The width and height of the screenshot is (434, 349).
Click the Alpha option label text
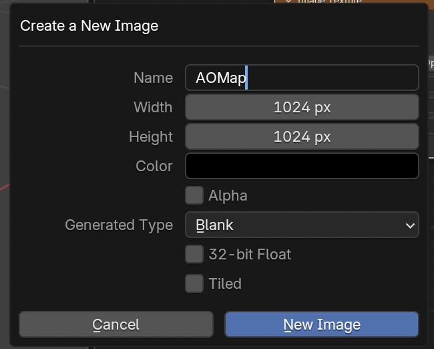pos(228,196)
